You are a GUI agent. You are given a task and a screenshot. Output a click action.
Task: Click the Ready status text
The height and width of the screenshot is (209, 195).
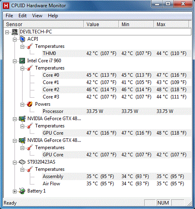10,203
